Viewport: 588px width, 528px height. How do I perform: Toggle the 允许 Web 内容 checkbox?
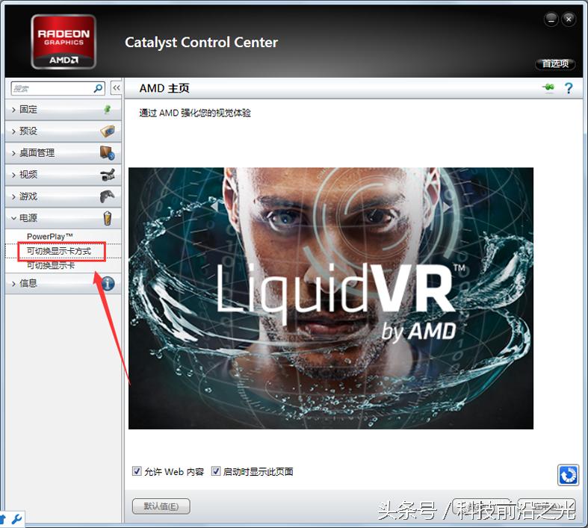(137, 471)
